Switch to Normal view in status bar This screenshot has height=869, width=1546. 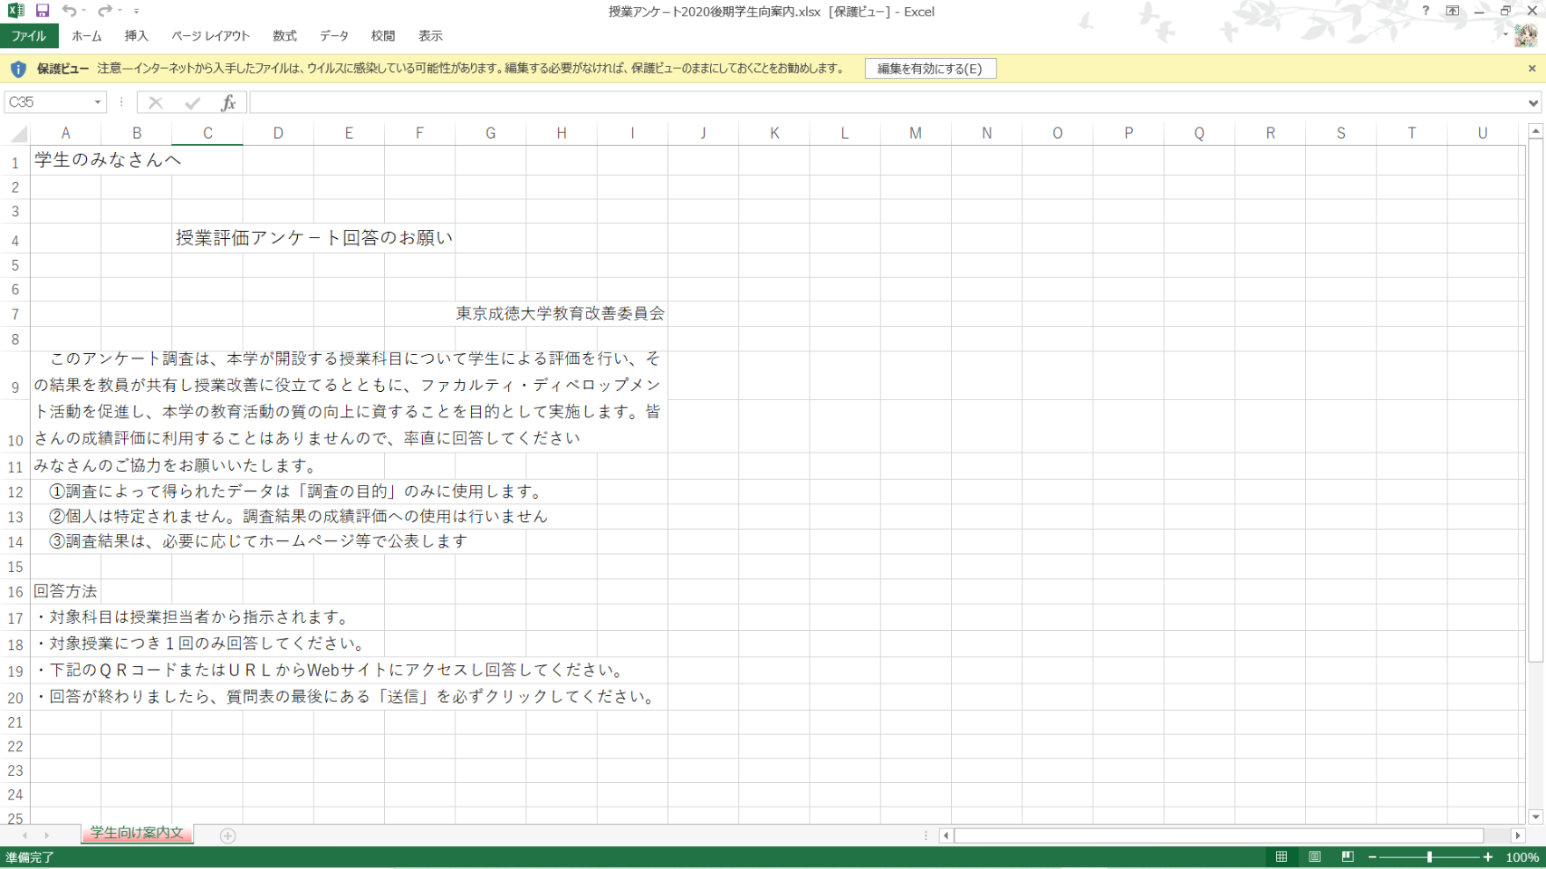click(1282, 857)
